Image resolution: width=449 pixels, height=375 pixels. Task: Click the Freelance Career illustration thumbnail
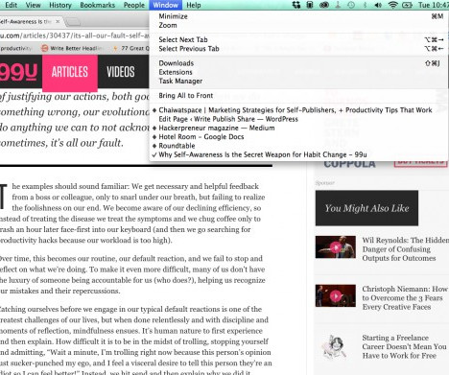[x=335, y=347]
